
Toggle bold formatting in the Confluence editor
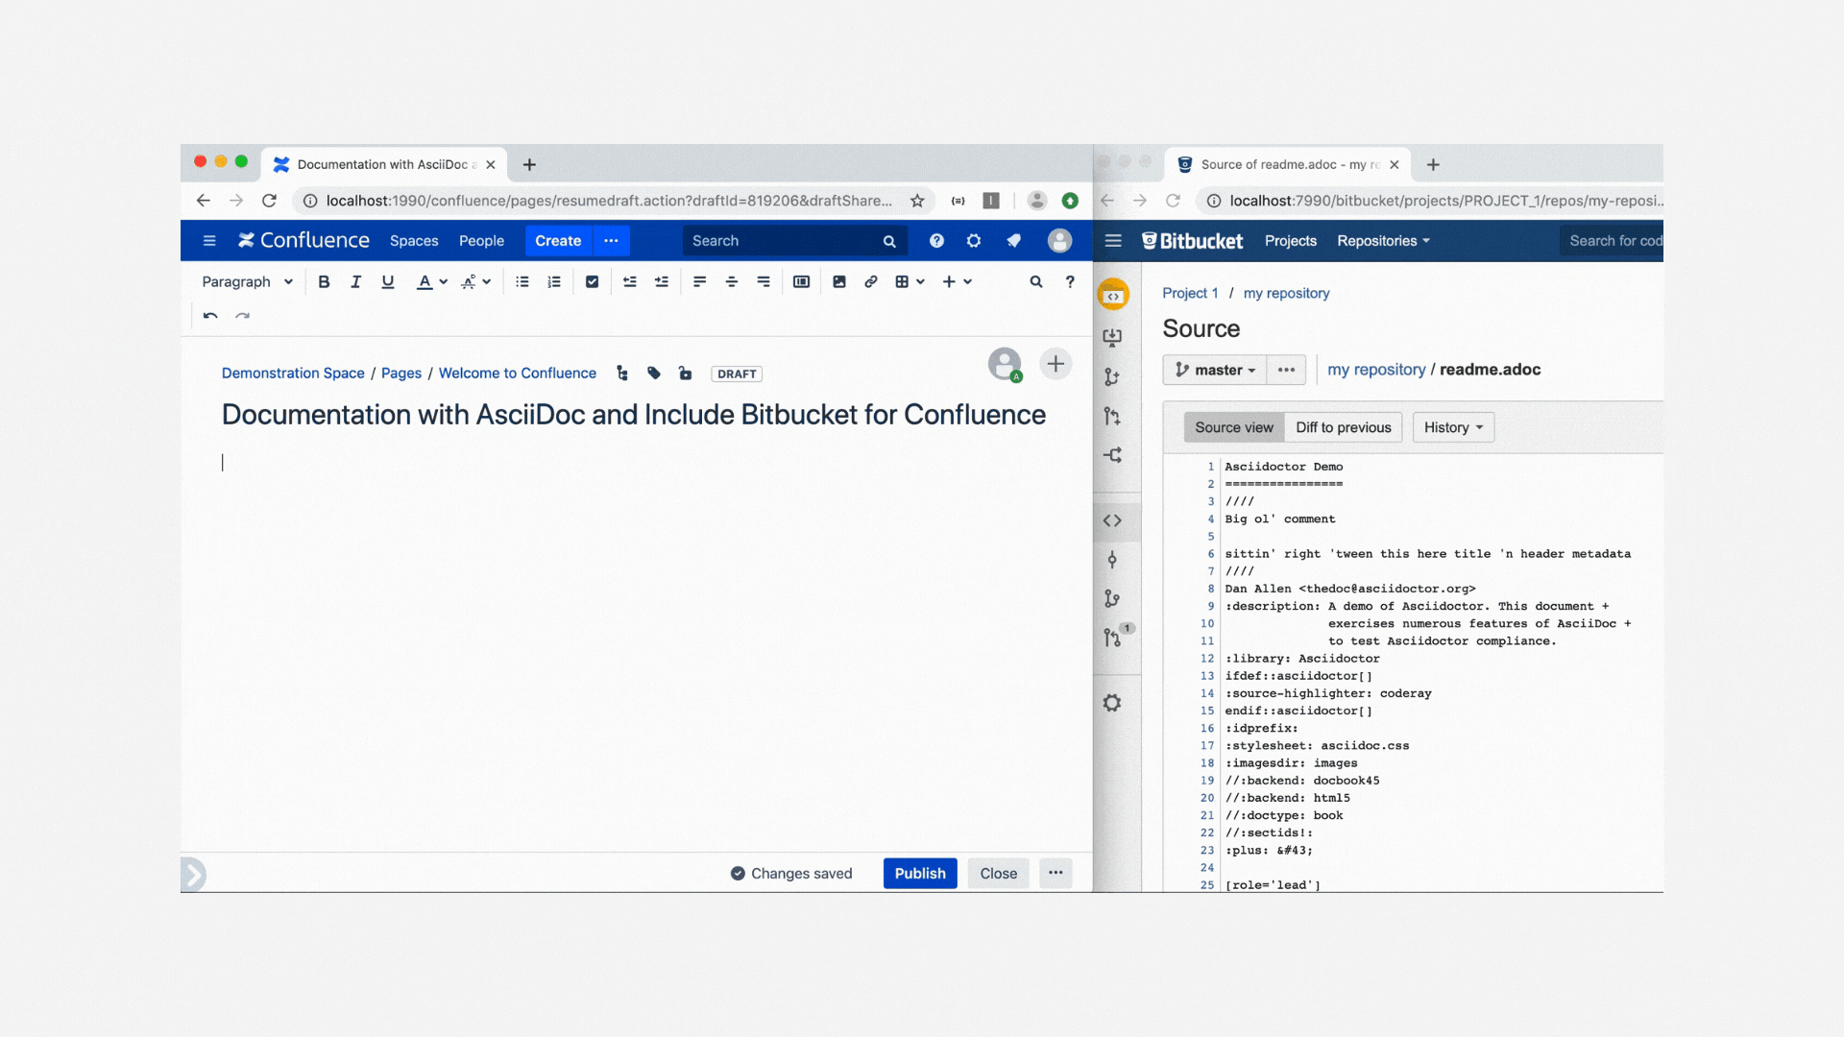pyautogui.click(x=324, y=281)
